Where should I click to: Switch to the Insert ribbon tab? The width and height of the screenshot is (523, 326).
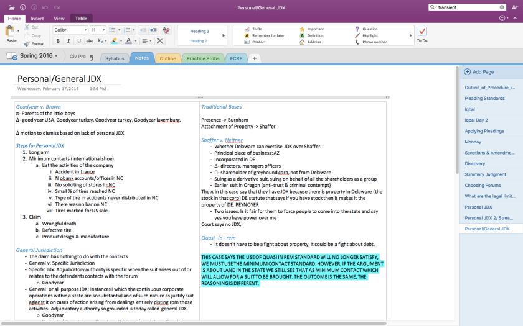tap(37, 19)
